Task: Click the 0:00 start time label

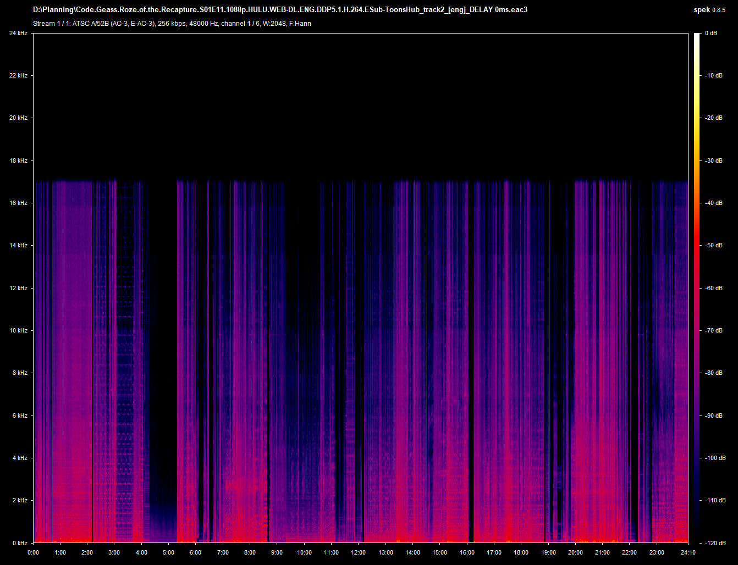Action: click(33, 552)
